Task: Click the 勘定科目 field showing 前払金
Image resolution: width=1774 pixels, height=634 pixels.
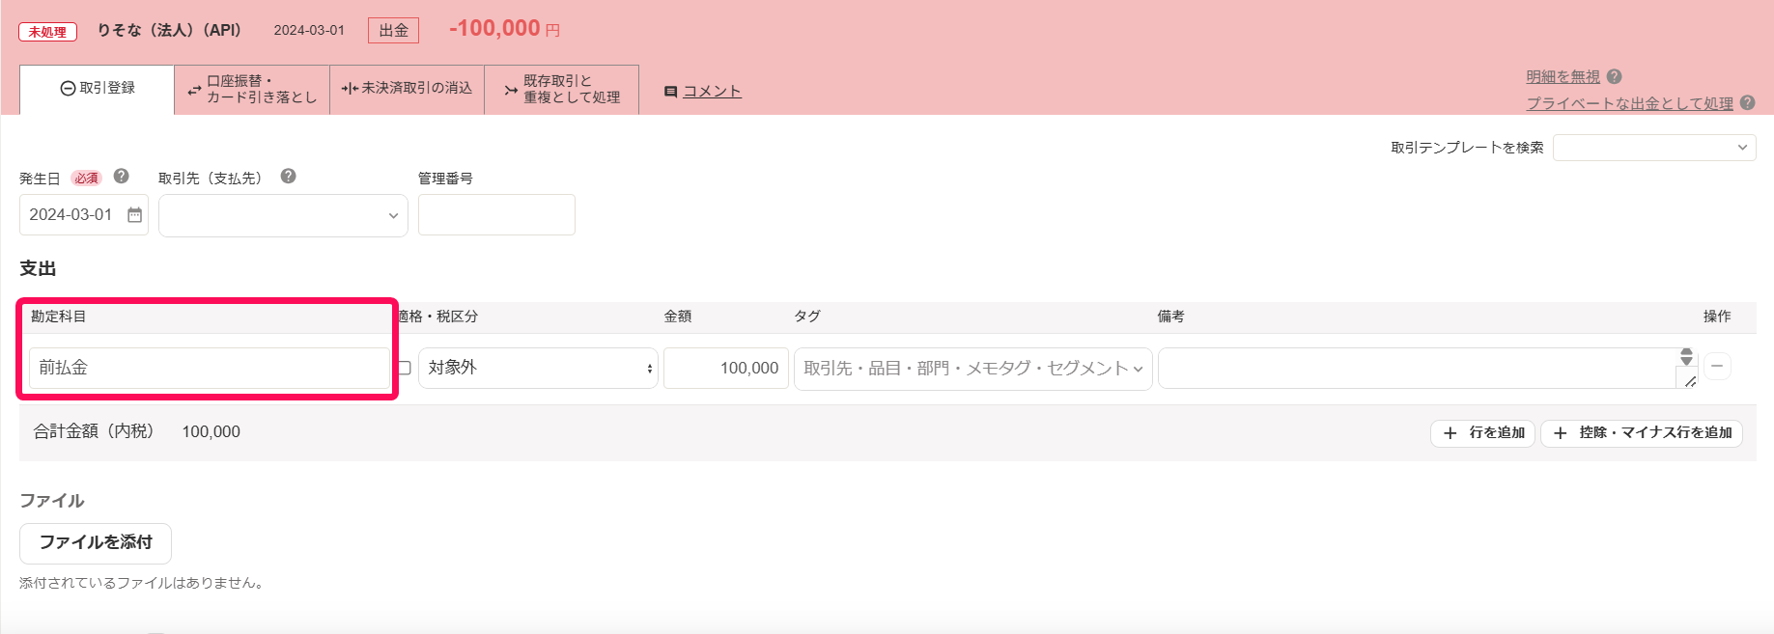Action: click(210, 368)
